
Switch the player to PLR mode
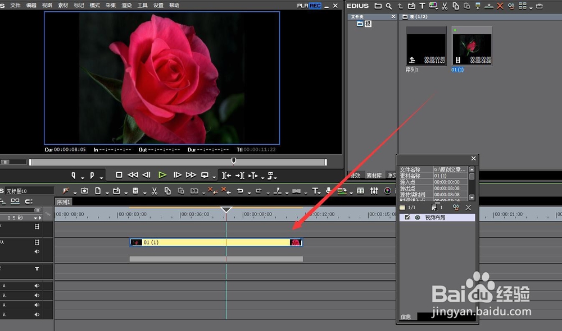click(x=302, y=6)
